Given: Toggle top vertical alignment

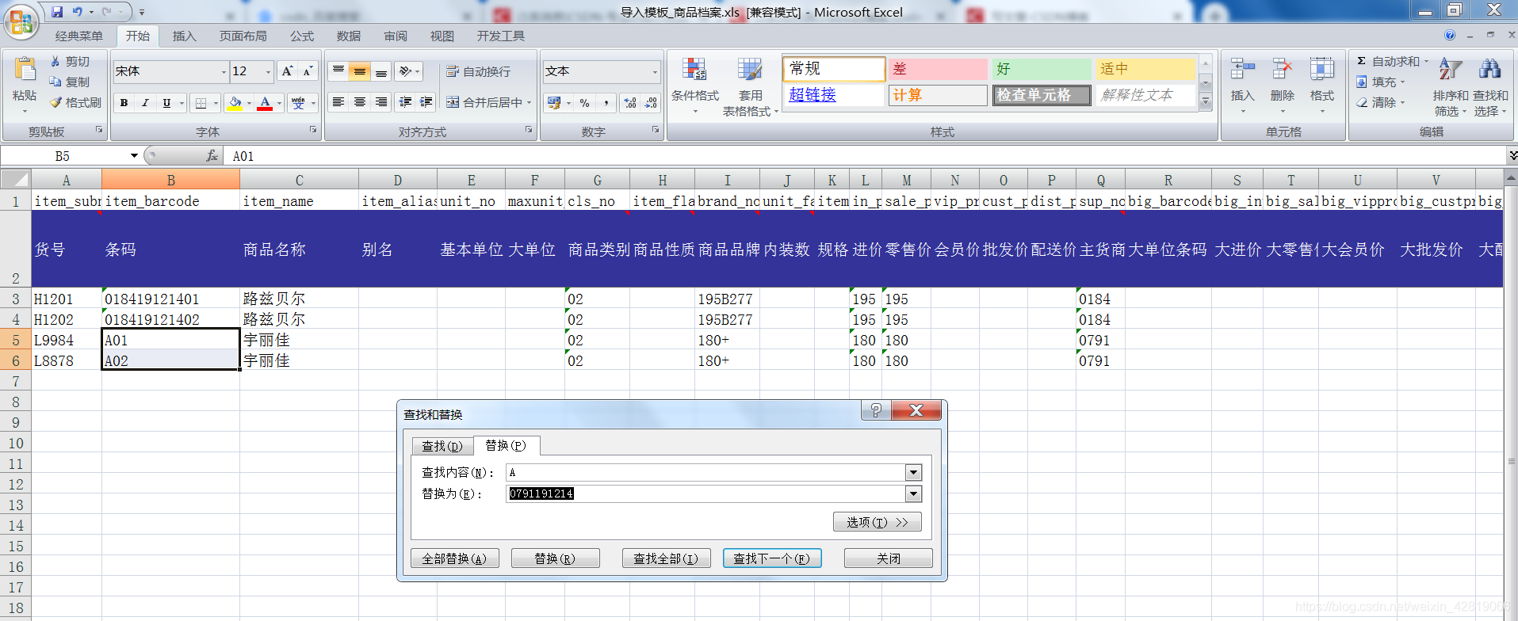Looking at the screenshot, I should click(x=338, y=71).
